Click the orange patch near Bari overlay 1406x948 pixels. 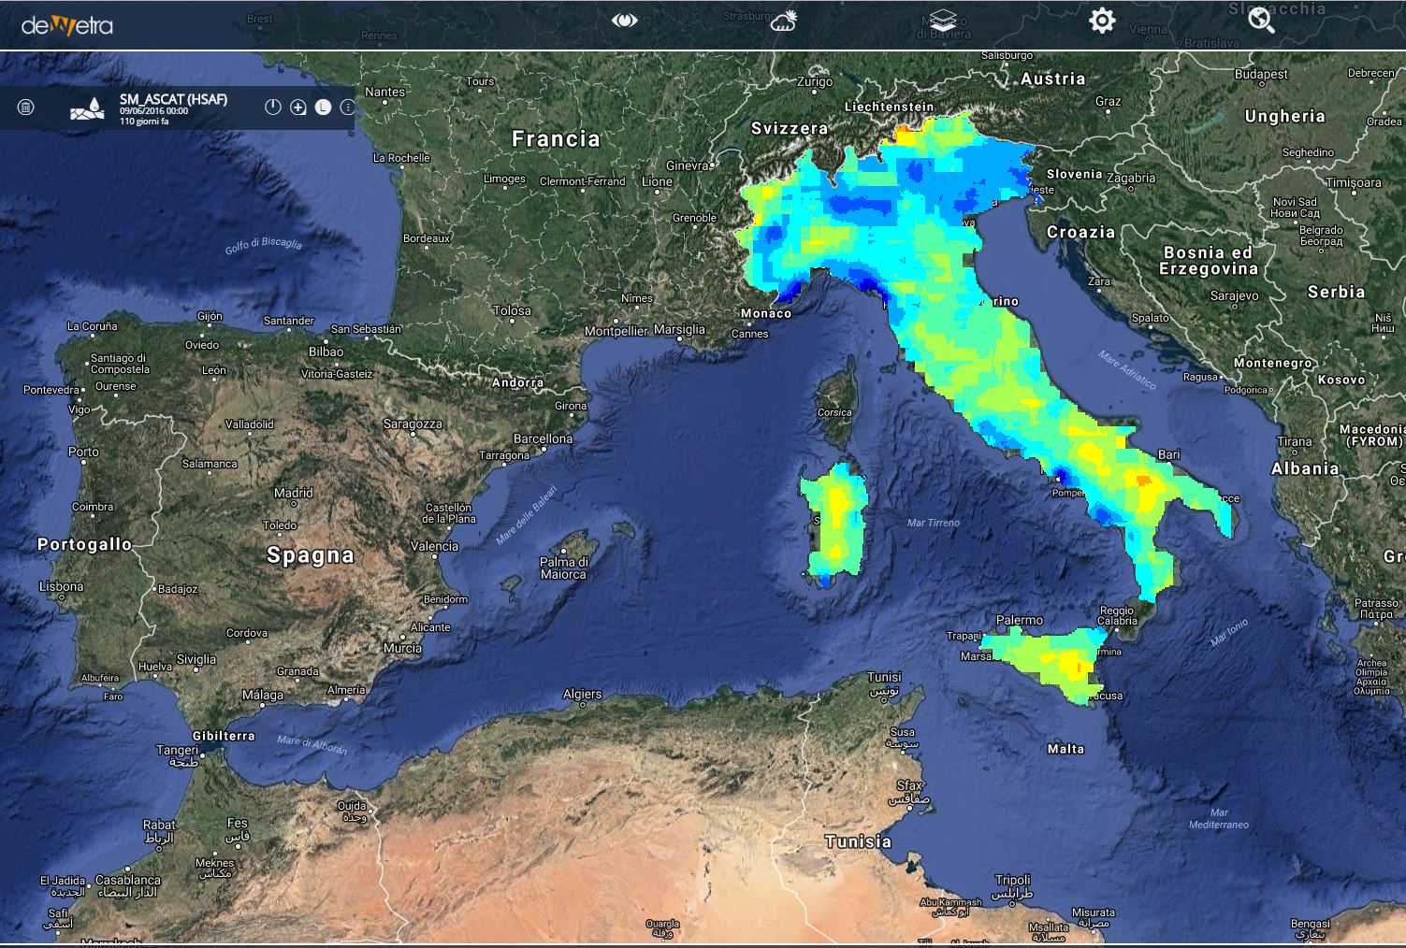[x=1143, y=481]
